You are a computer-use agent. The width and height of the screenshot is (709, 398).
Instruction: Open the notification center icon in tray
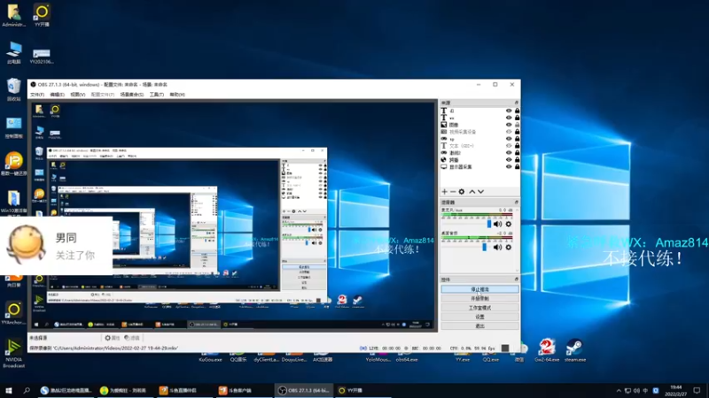697,390
